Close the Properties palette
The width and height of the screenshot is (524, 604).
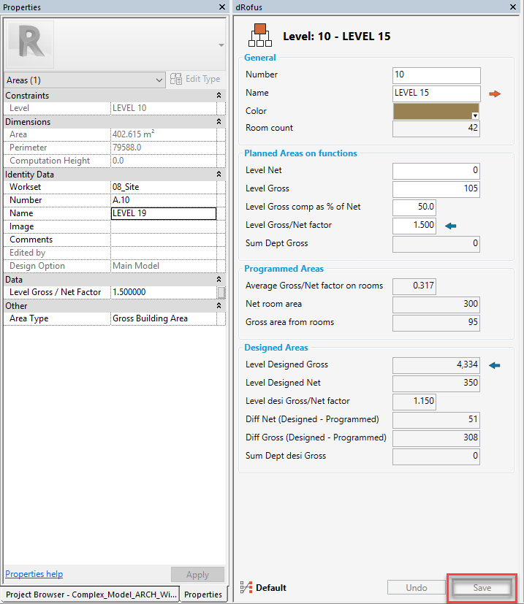pos(222,7)
